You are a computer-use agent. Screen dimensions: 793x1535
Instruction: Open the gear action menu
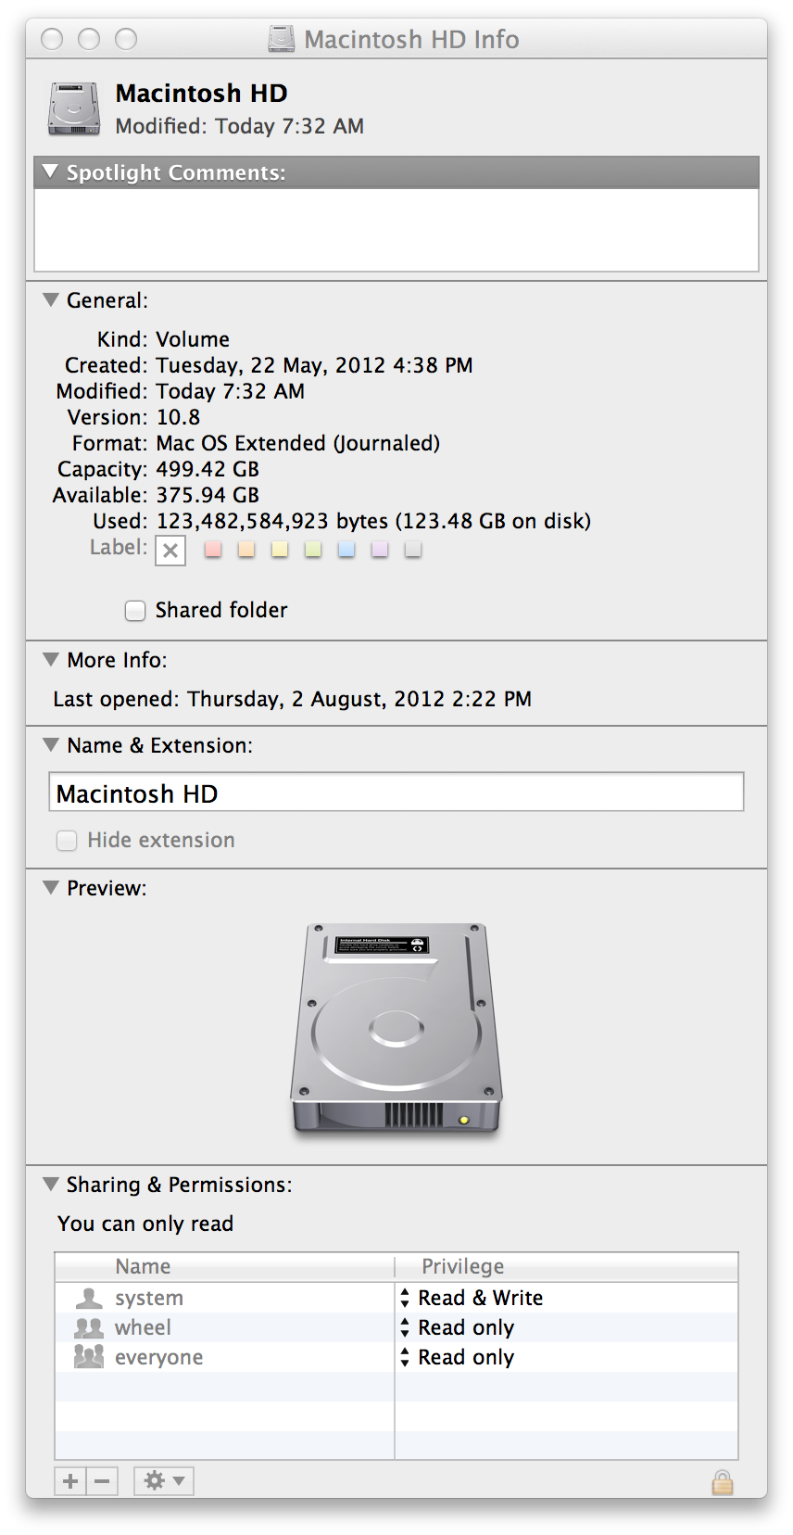click(x=164, y=1481)
